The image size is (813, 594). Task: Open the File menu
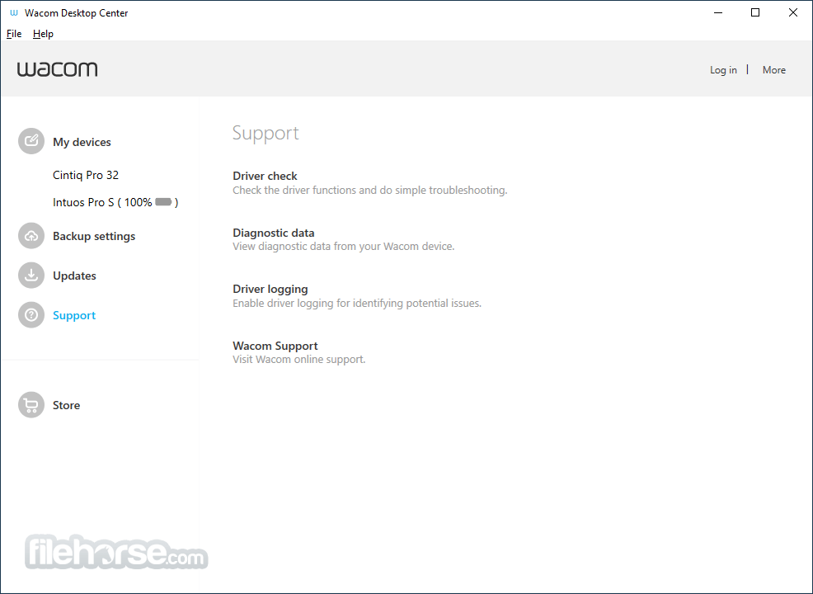(14, 34)
